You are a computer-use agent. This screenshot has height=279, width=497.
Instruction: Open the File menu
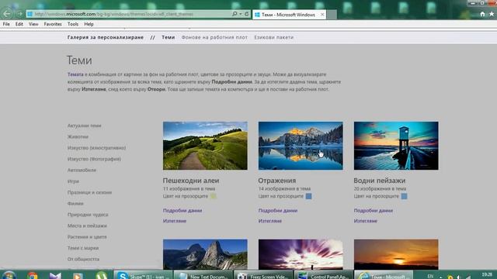coord(6,24)
